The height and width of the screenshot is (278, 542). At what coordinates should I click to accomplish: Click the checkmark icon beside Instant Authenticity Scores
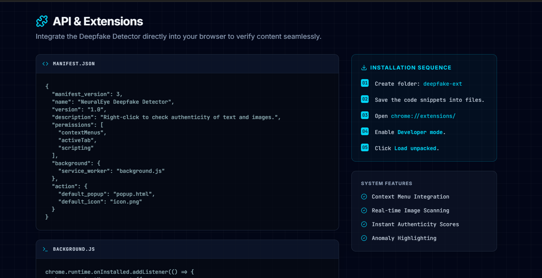[x=364, y=224]
